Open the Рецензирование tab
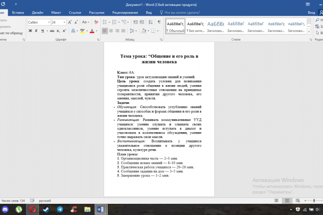The height and width of the screenshot is (215, 323). [x=125, y=13]
